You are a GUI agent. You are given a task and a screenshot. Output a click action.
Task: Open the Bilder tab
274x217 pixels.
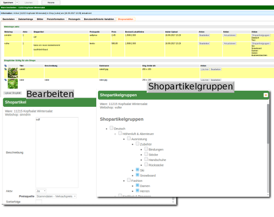(40, 19)
